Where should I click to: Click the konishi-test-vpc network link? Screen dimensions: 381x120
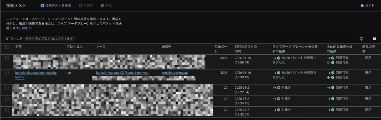point(137,73)
